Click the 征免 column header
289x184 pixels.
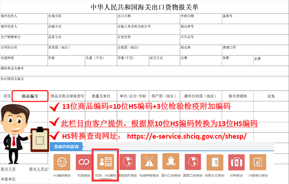(271, 96)
